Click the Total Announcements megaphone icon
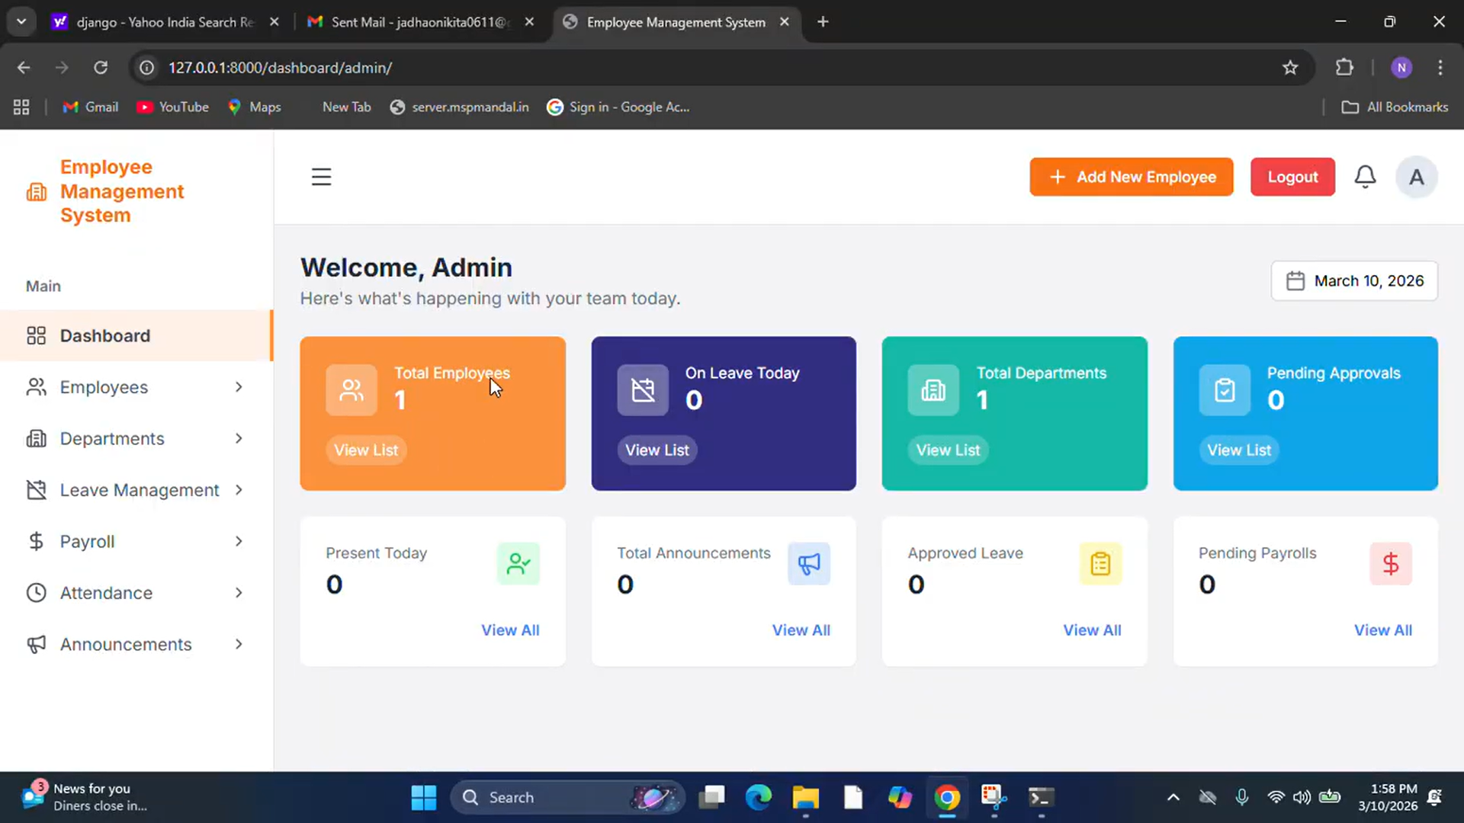Screen dimensions: 1464x823 point(809,564)
